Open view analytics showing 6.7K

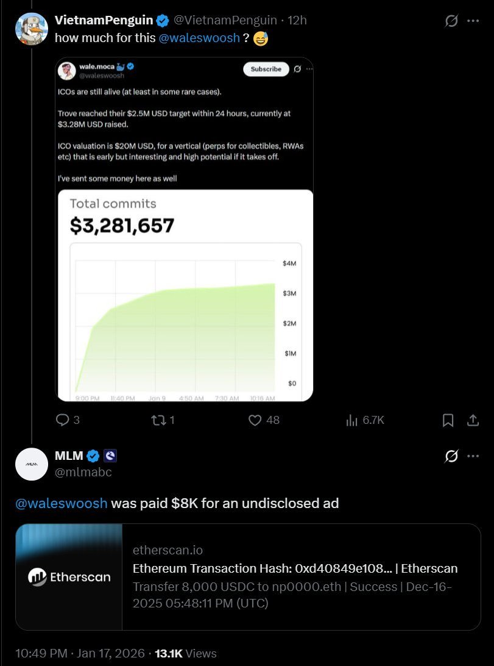[351, 420]
